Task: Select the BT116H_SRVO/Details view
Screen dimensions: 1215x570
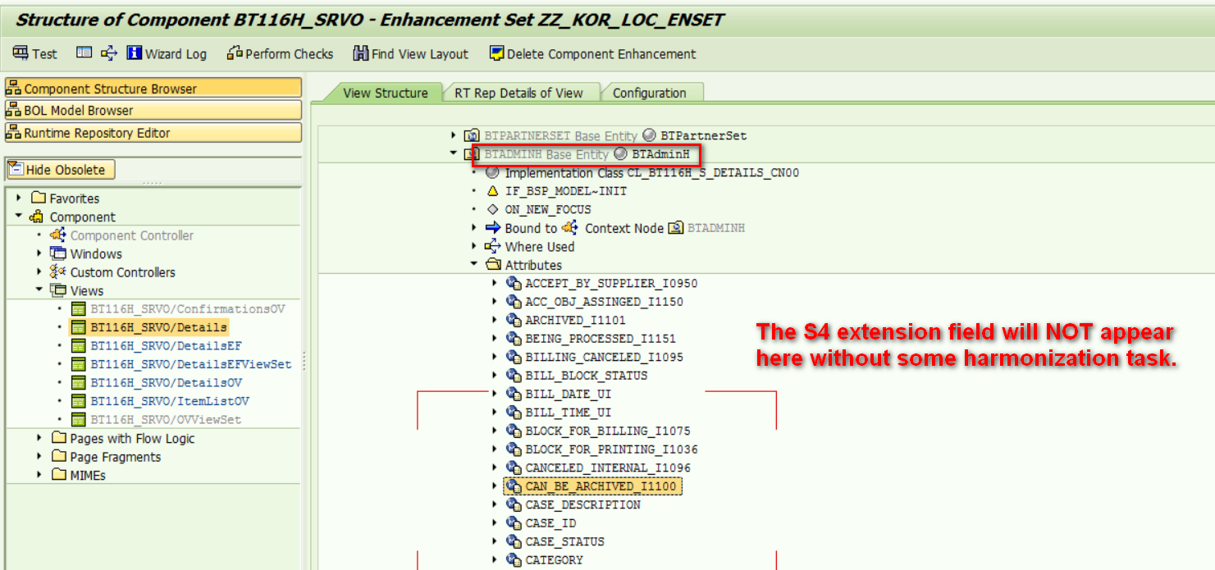Action: pos(158,327)
